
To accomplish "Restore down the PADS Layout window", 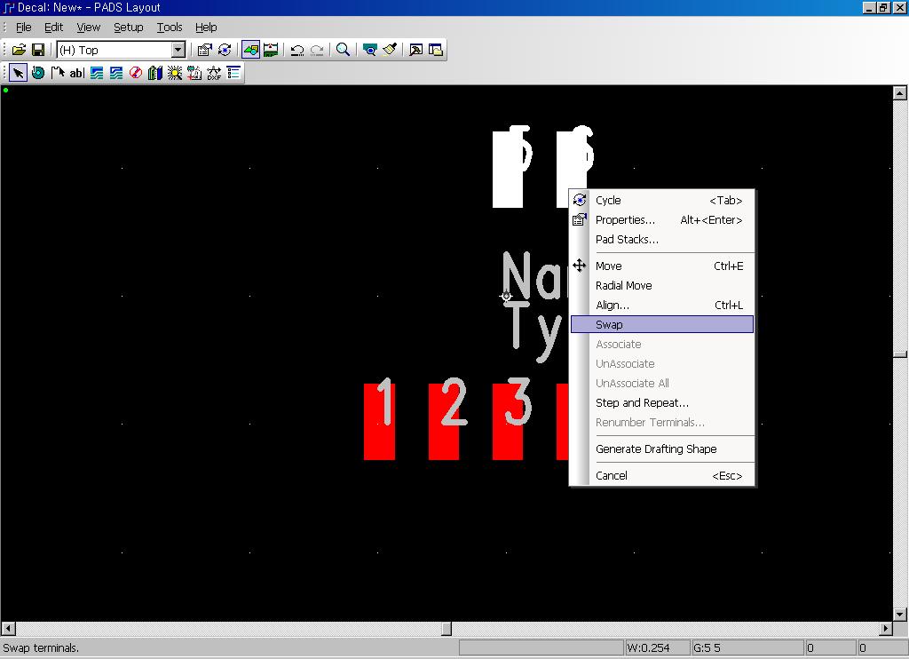I will coord(883,7).
